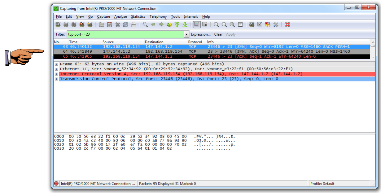This screenshot has width=381, height=193.
Task: Show capture options dialog icon
Action: pyautogui.click(x=66, y=25)
